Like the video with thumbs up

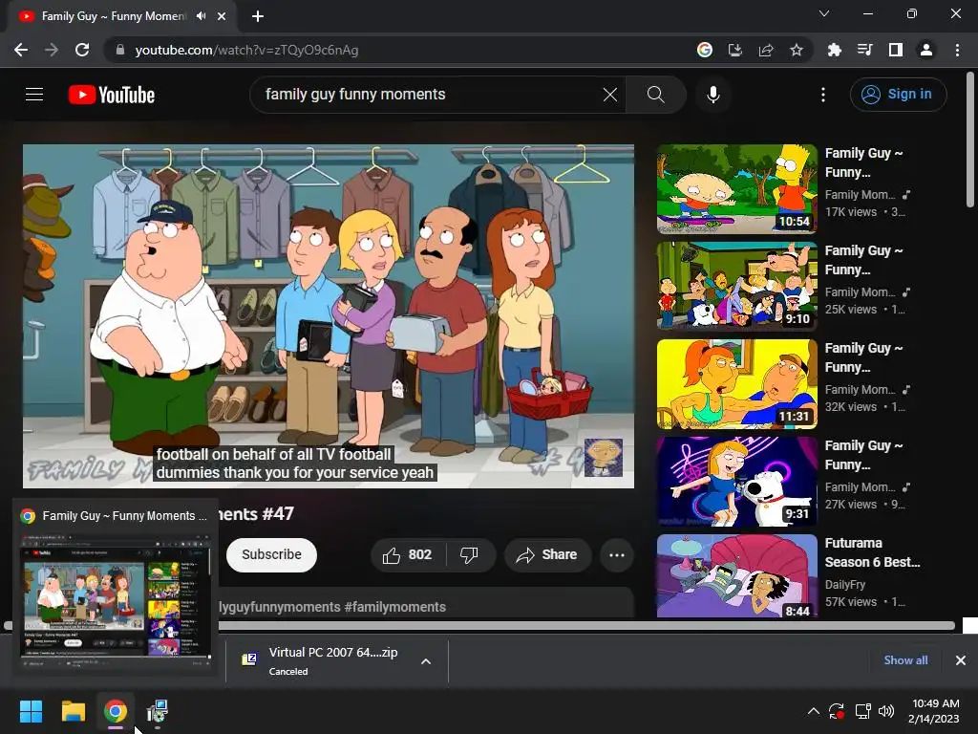pos(408,555)
